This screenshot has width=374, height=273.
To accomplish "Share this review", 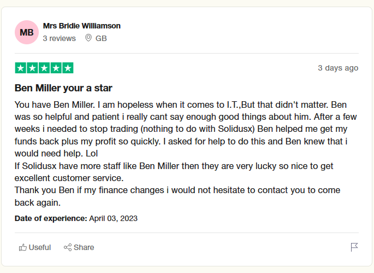I will (x=79, y=247).
